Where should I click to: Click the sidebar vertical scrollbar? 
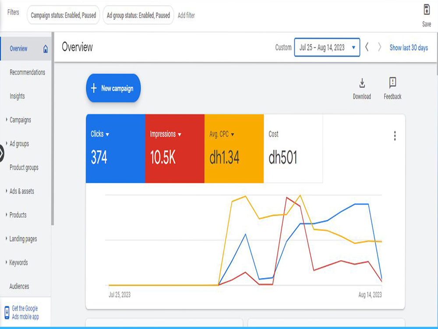coord(53,129)
